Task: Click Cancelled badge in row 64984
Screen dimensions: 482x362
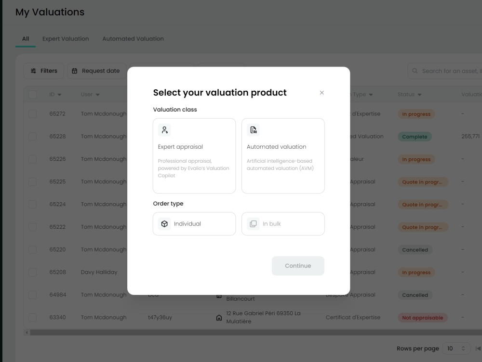Action: tap(415, 295)
